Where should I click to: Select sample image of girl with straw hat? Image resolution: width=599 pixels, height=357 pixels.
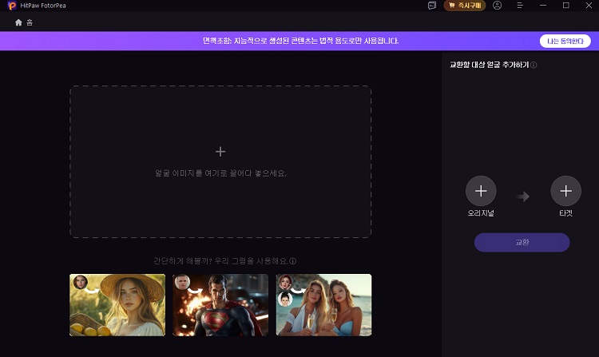(117, 305)
